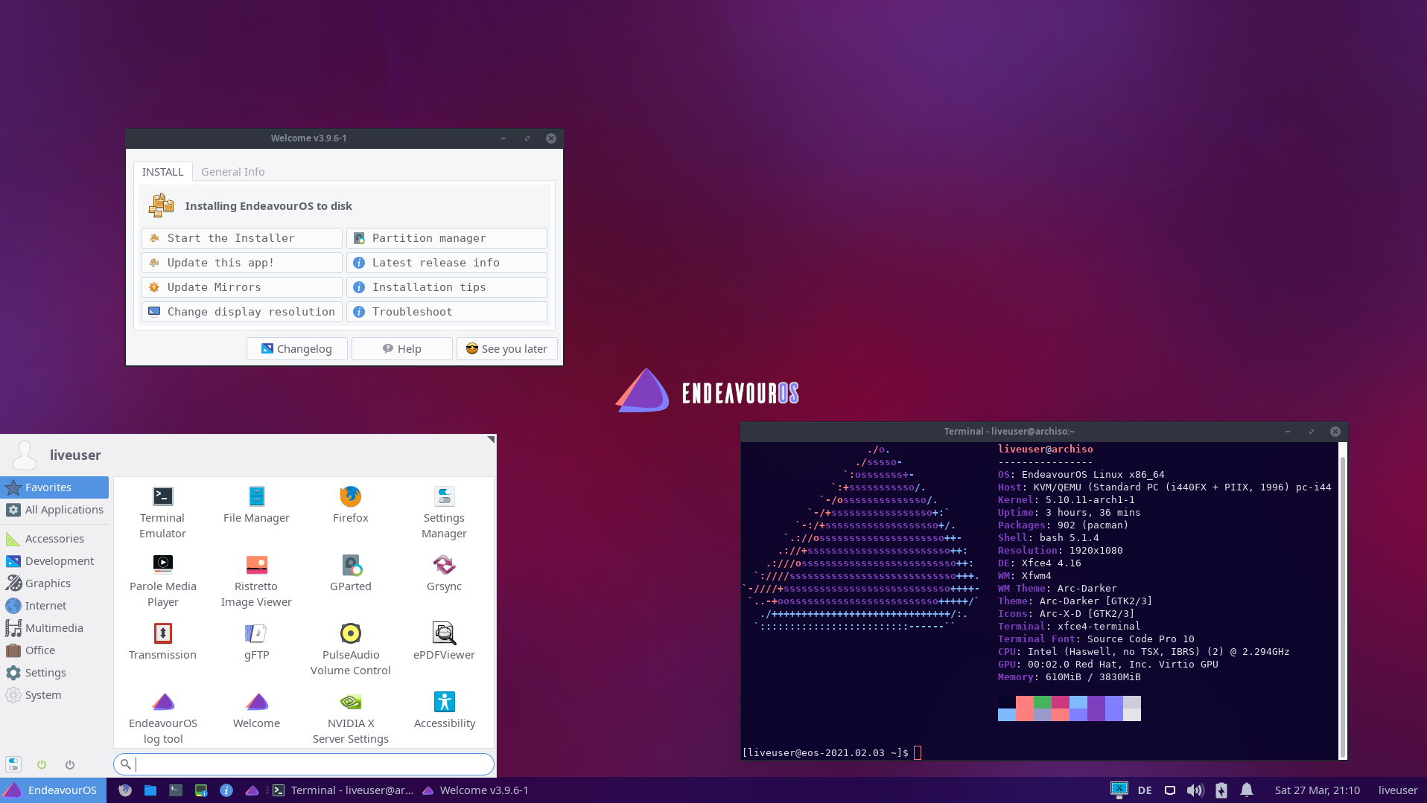Open notifications bell in the tray

click(x=1247, y=790)
